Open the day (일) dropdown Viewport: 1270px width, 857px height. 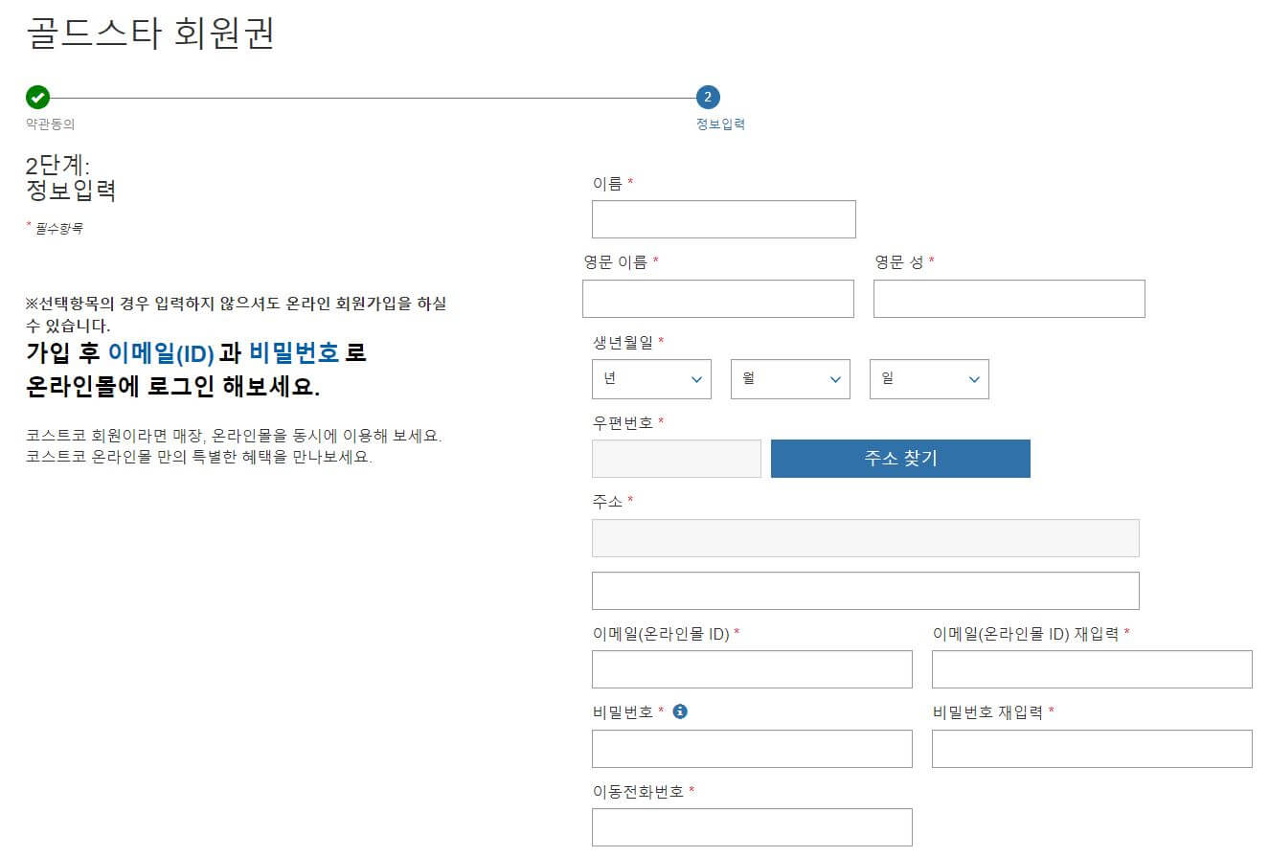point(929,379)
